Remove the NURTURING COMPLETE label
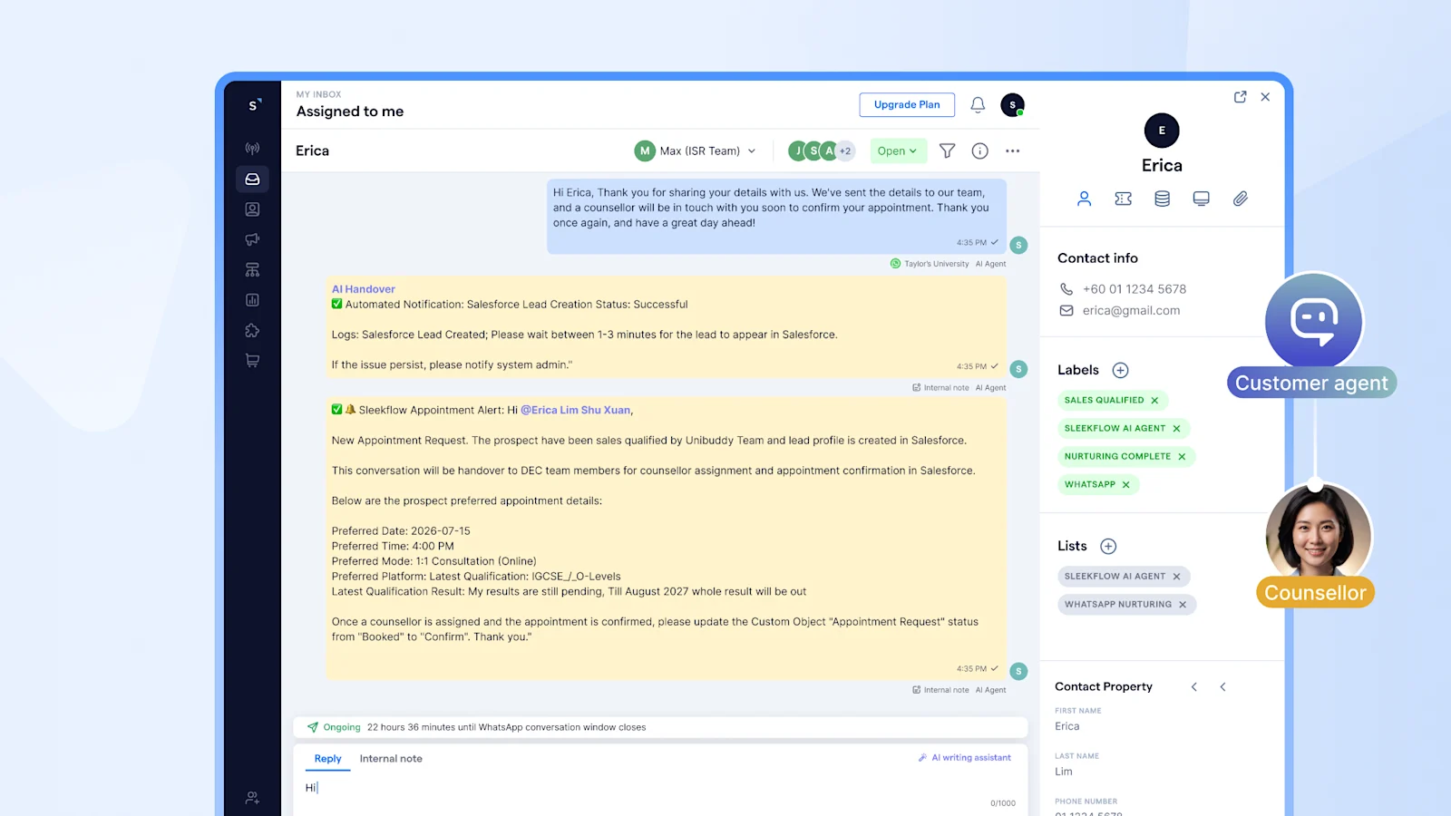Image resolution: width=1451 pixels, height=816 pixels. coord(1182,457)
